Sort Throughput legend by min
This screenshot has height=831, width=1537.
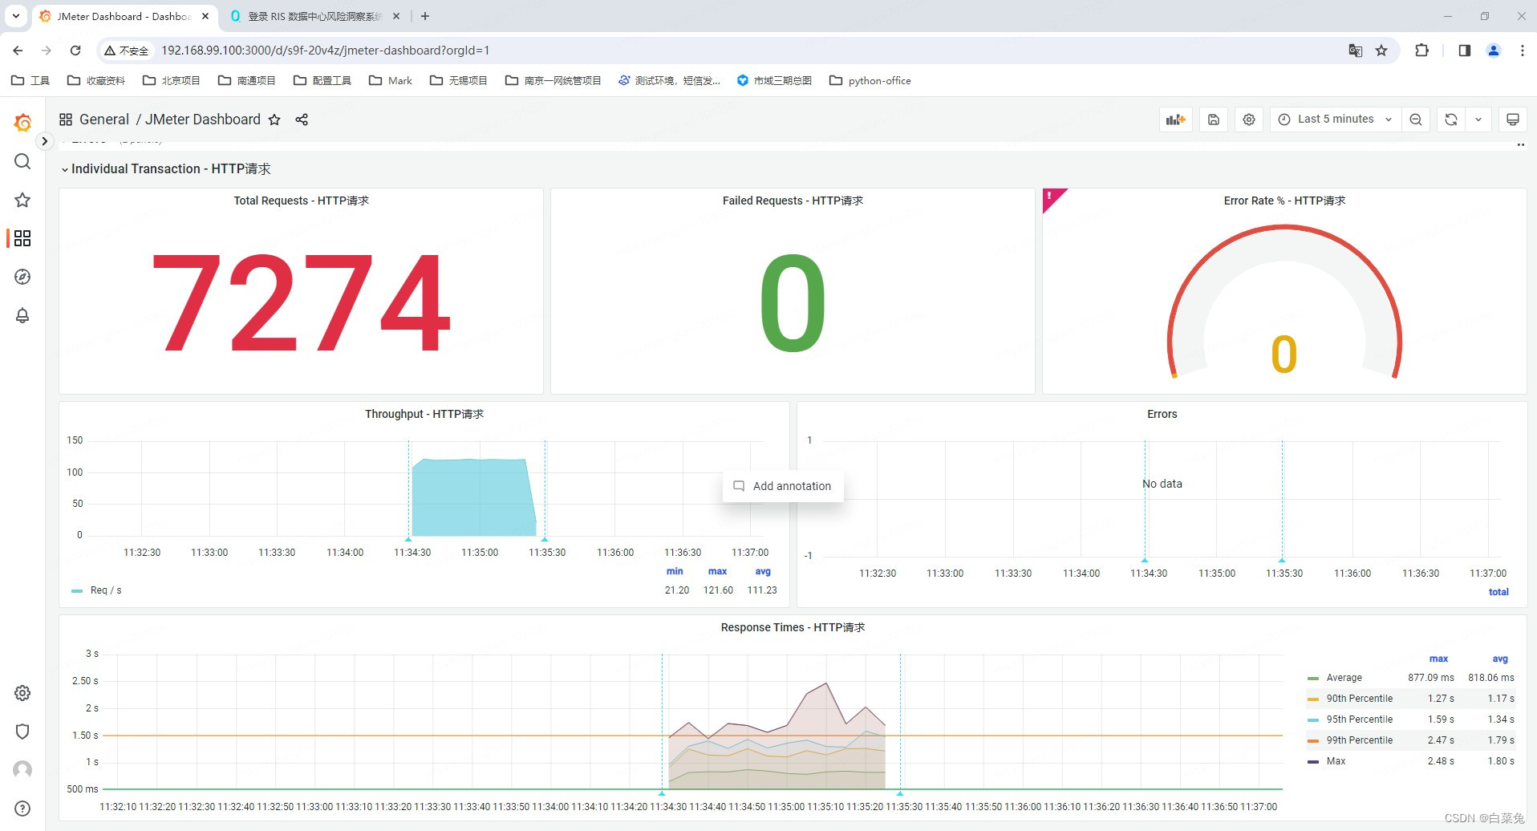675,571
